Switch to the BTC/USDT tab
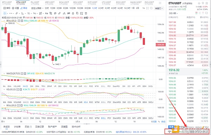 coord(7,3)
